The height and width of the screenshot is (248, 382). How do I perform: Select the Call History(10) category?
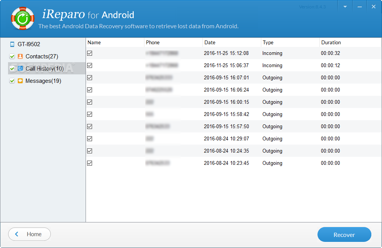(x=45, y=69)
